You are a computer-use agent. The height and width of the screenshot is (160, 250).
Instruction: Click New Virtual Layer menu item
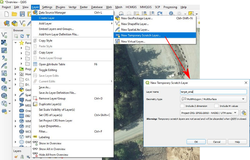(x=155, y=41)
